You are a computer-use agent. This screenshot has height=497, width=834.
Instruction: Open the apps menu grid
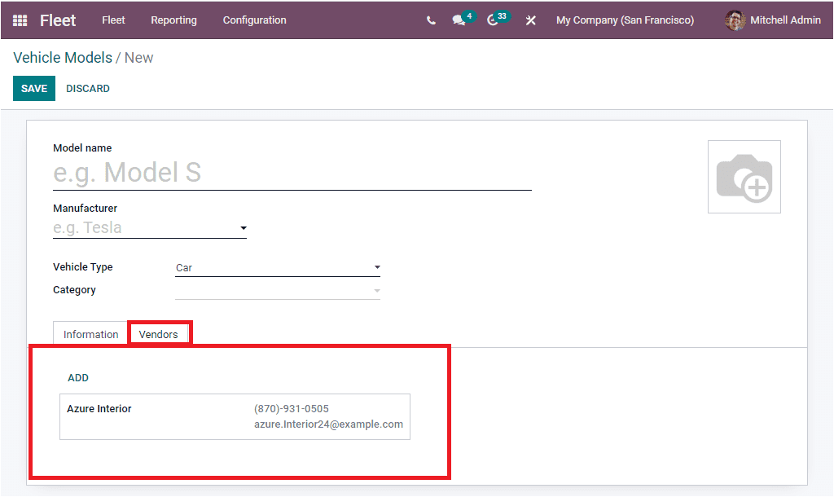pos(20,20)
